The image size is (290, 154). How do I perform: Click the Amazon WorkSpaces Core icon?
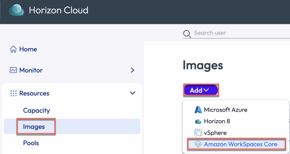coord(198,144)
